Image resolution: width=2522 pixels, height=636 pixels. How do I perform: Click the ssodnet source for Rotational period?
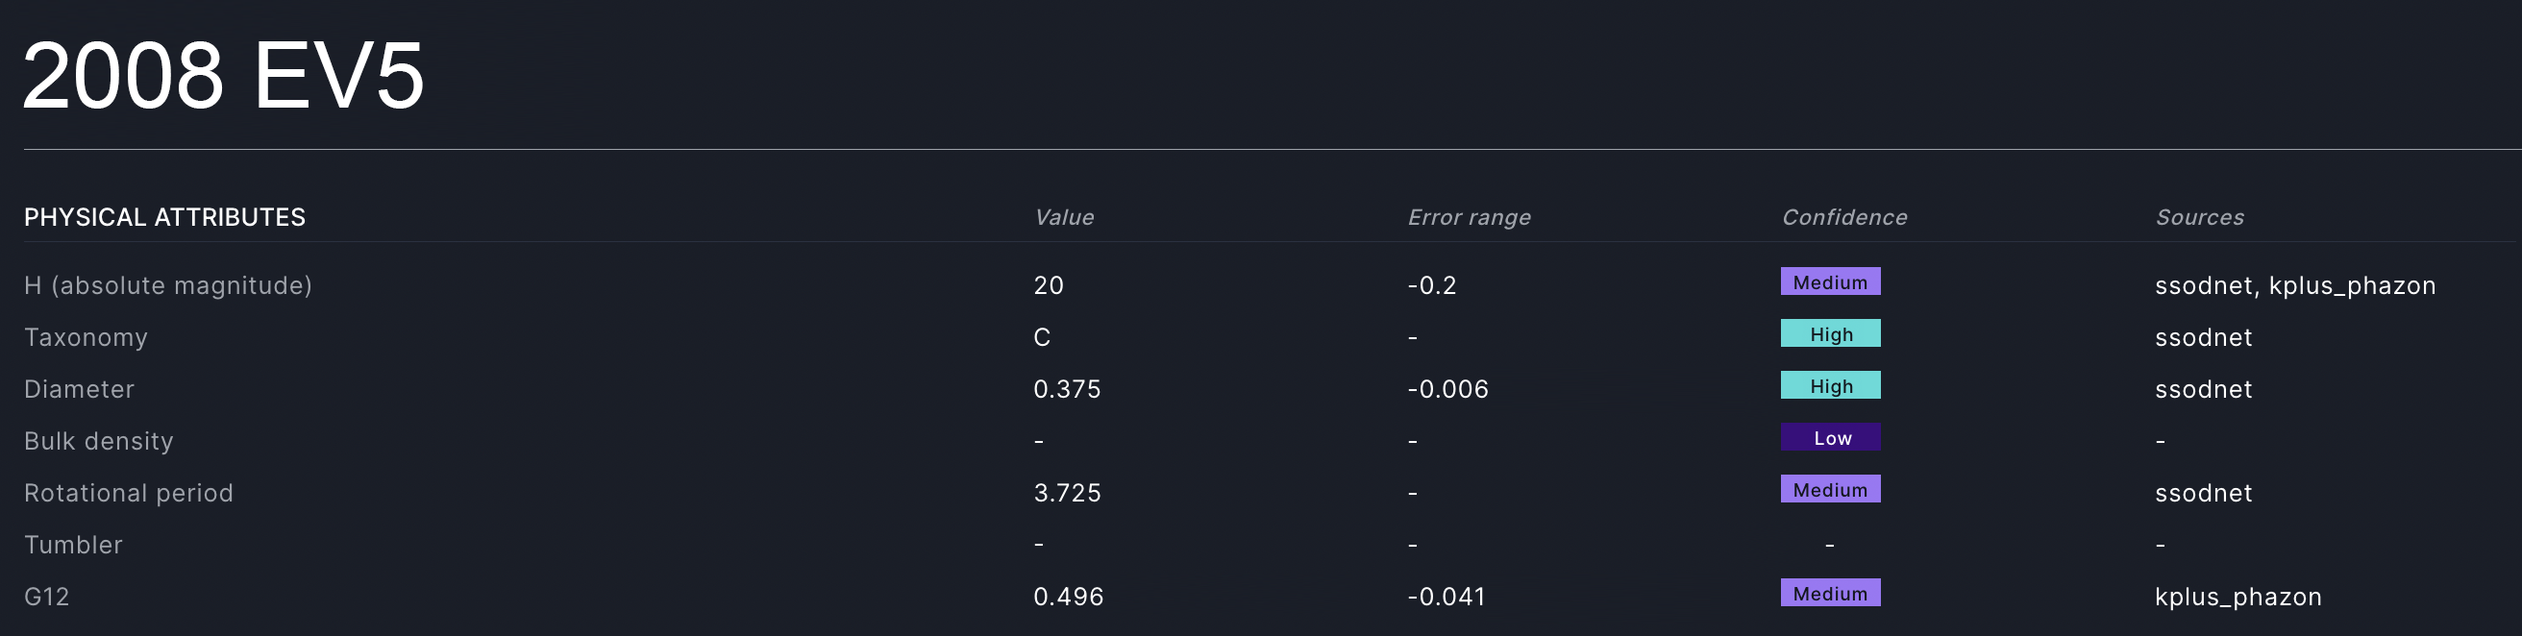pos(2203,493)
